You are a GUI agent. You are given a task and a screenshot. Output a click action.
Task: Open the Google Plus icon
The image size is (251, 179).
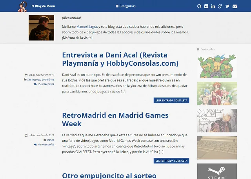point(220,6)
